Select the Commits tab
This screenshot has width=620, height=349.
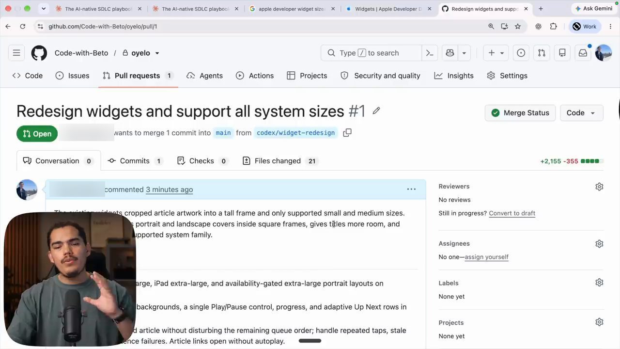pos(135,161)
